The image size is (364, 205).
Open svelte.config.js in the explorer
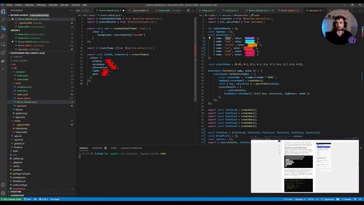(20, 185)
